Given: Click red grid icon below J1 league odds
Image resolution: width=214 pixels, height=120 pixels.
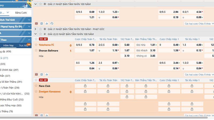Looking at the screenshot, I should click(36, 23).
